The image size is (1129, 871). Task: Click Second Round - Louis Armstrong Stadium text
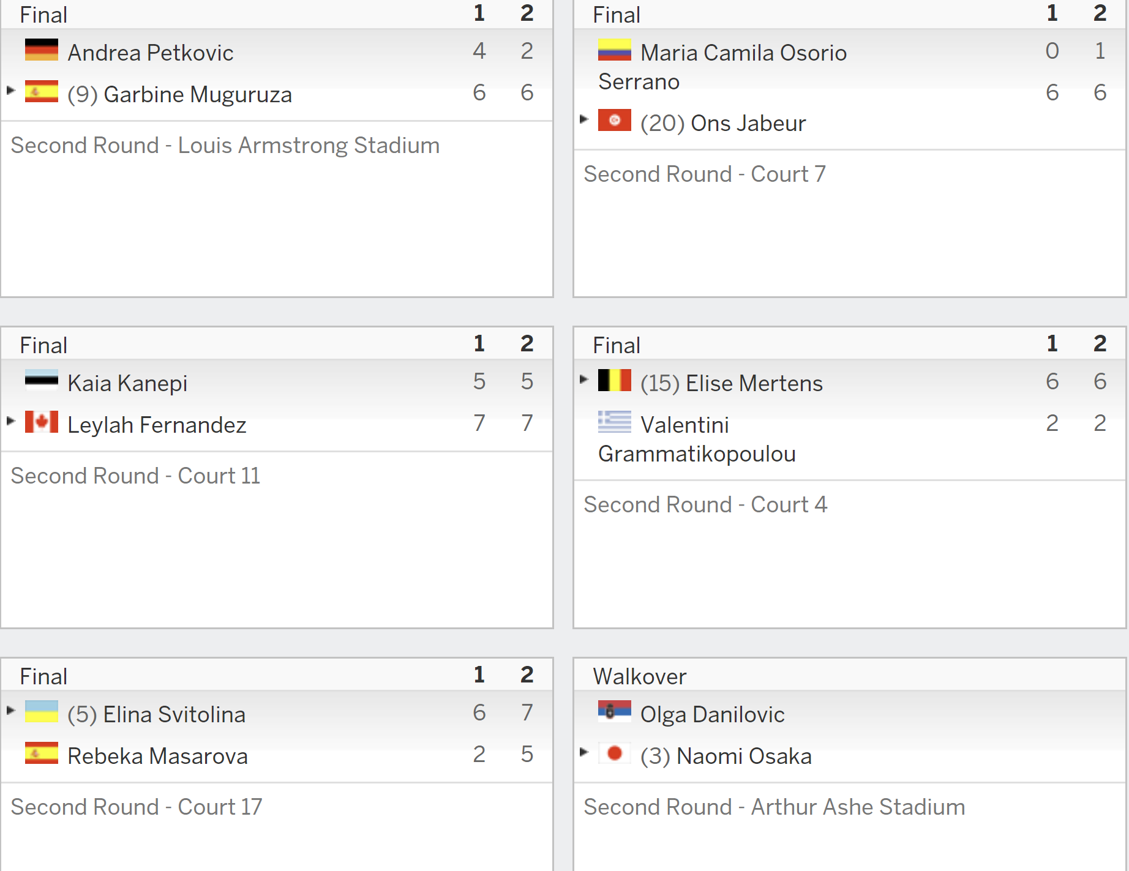coord(225,145)
